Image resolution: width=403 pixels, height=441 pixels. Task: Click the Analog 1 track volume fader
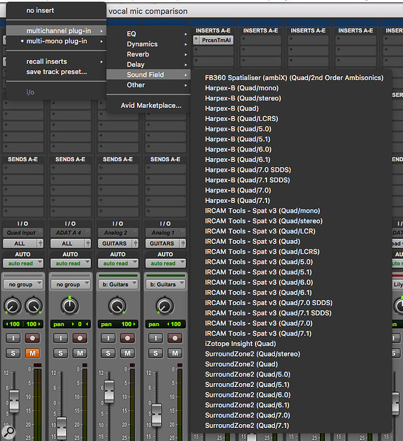coord(157,415)
